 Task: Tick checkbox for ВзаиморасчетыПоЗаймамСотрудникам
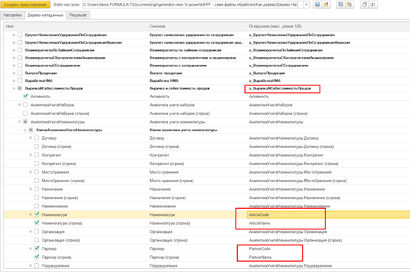[x=20, y=50]
